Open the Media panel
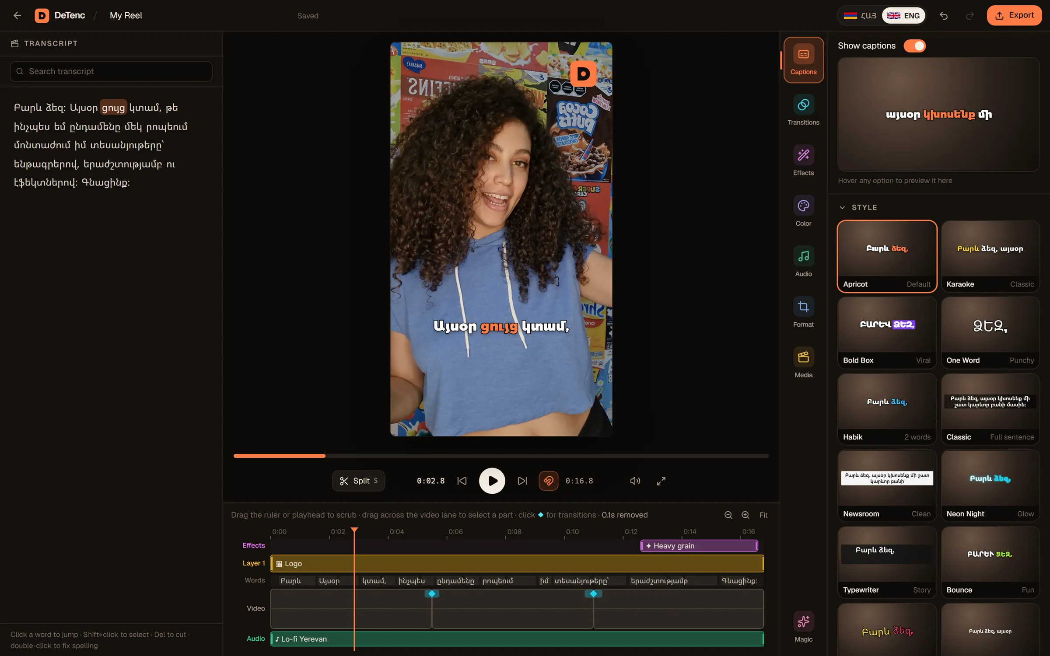The height and width of the screenshot is (656, 1050). click(803, 363)
